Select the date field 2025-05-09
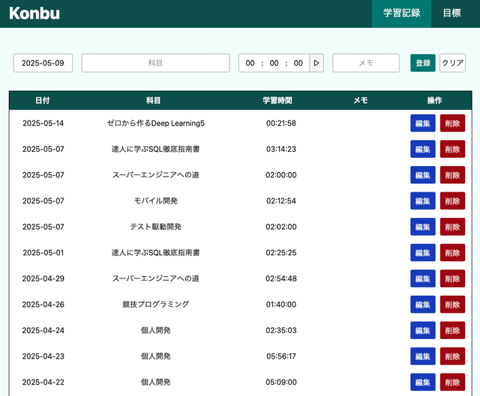480x396 pixels. pyautogui.click(x=43, y=63)
